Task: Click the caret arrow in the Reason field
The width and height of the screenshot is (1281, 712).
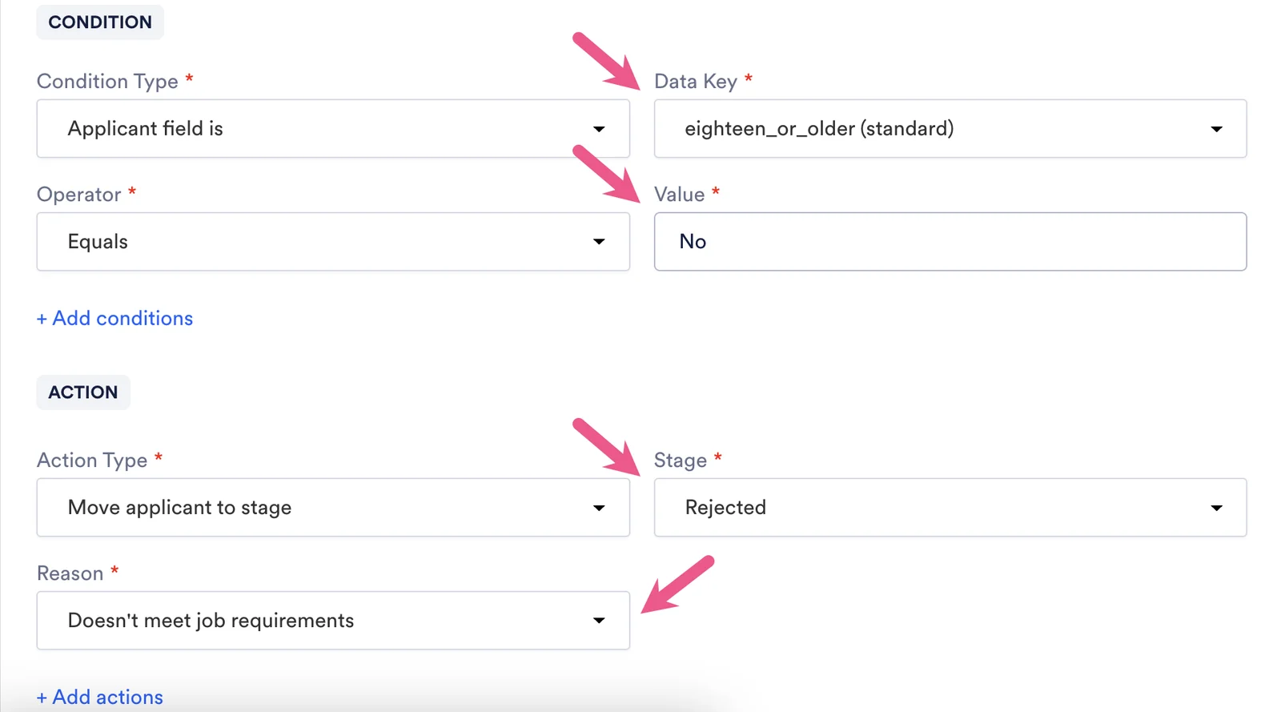Action: click(x=599, y=621)
